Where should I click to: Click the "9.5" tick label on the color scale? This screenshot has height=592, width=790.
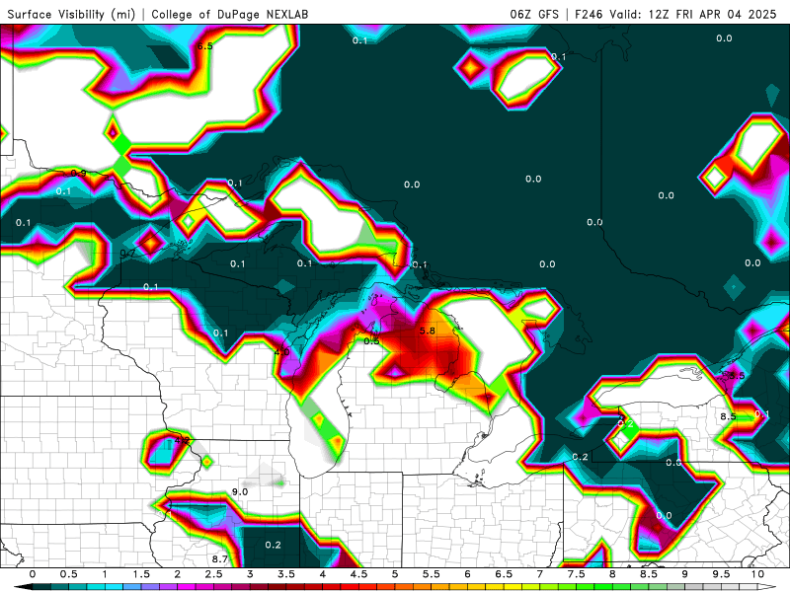(721, 574)
